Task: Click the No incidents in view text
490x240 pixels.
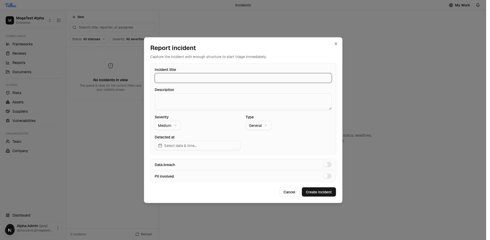Action: 111,80
